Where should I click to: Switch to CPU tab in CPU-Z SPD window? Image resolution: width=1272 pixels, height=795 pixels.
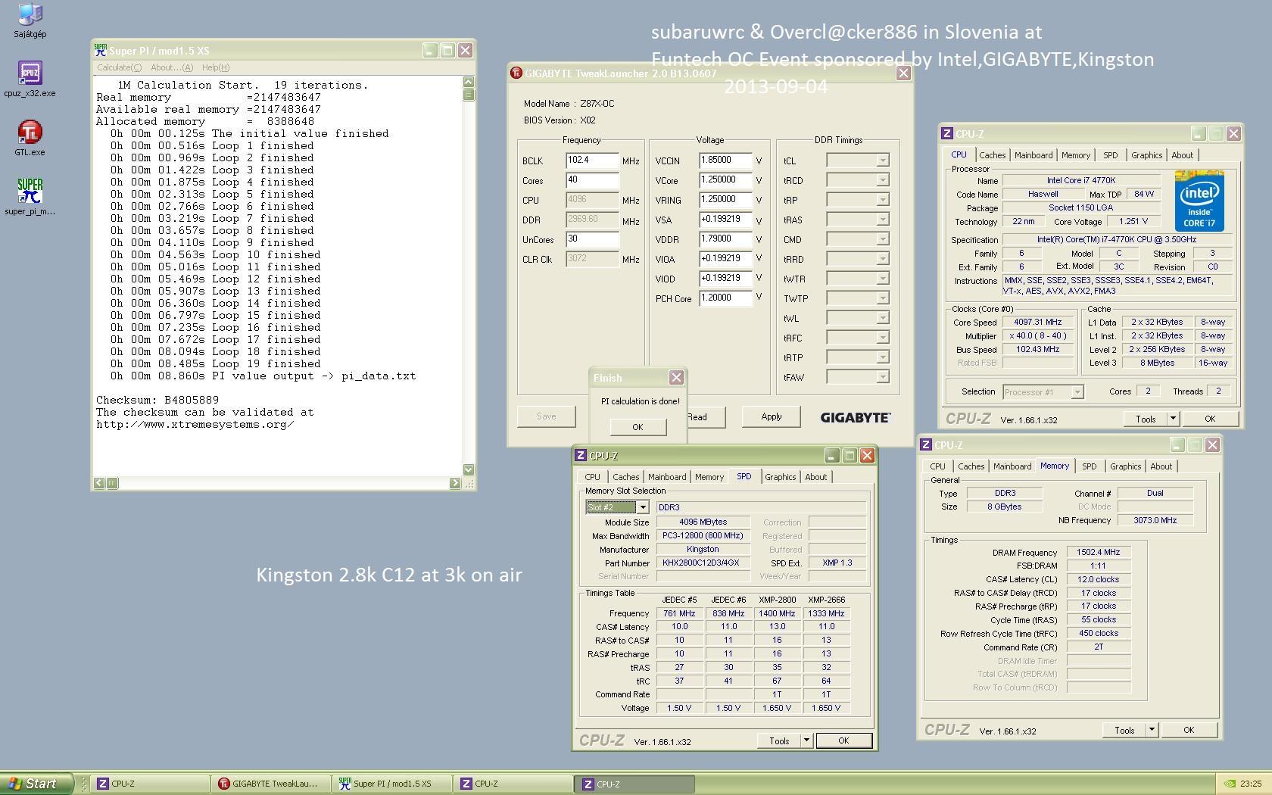592,477
